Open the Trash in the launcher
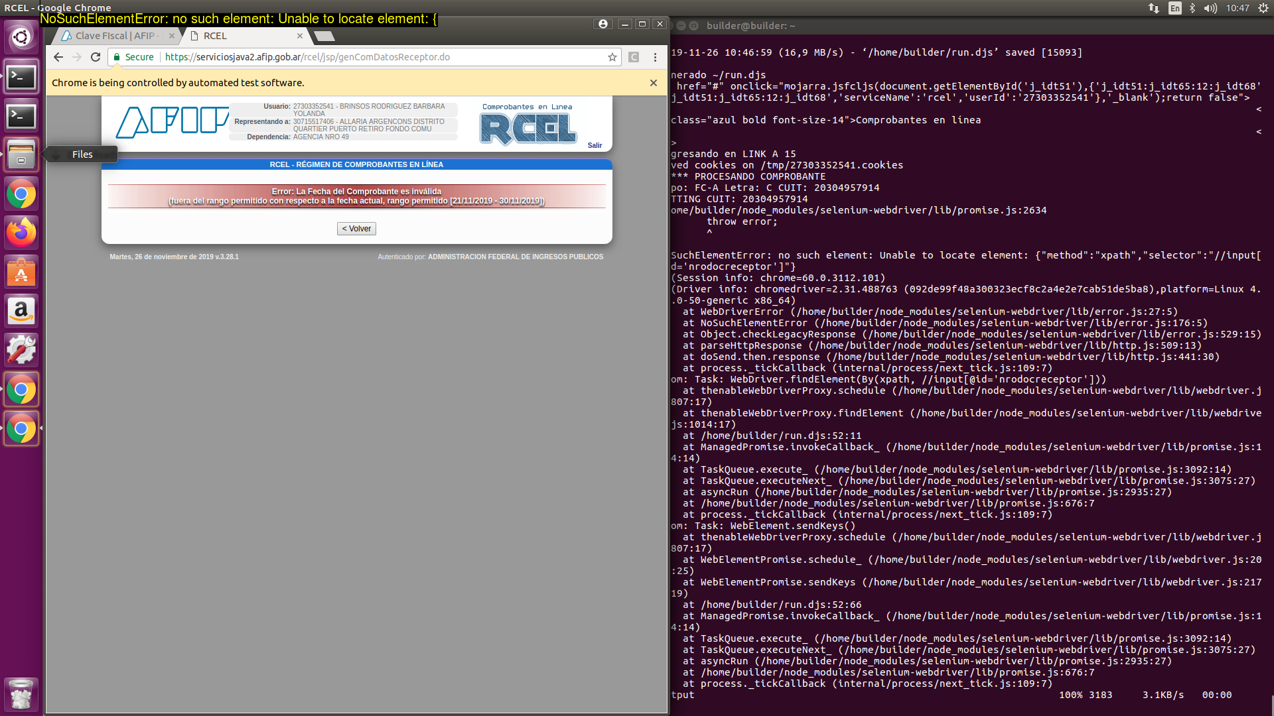 (x=21, y=694)
